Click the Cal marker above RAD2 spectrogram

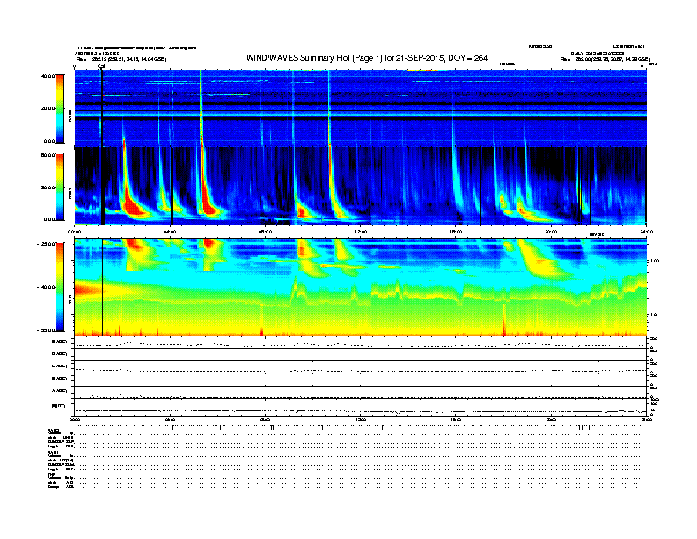click(x=101, y=66)
